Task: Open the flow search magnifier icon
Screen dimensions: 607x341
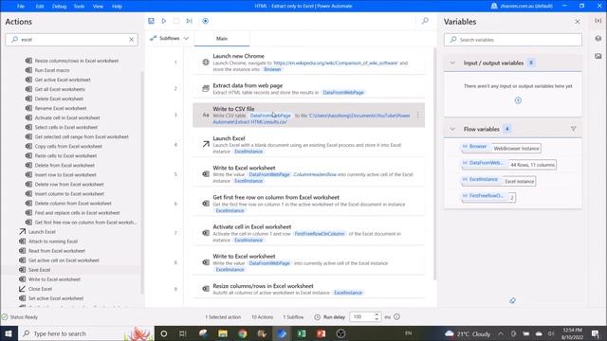Action: [425, 21]
